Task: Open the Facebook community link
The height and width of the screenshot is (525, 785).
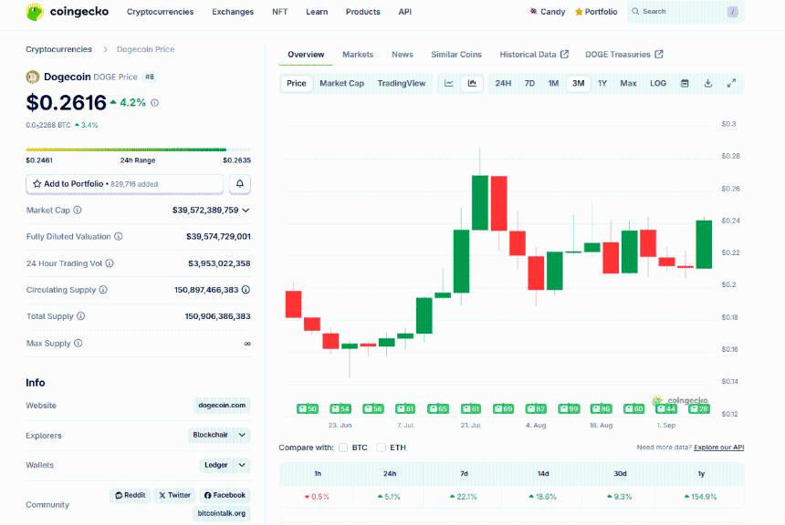Action: tap(225, 495)
